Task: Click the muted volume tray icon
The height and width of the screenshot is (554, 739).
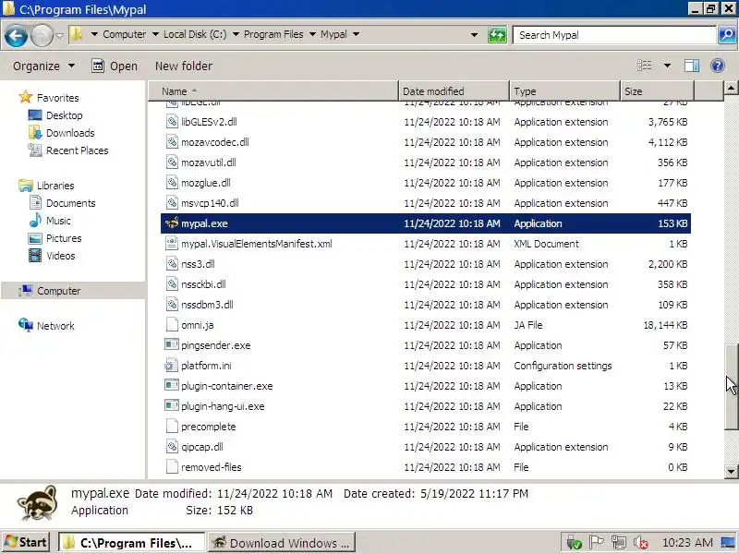Action: [x=640, y=543]
